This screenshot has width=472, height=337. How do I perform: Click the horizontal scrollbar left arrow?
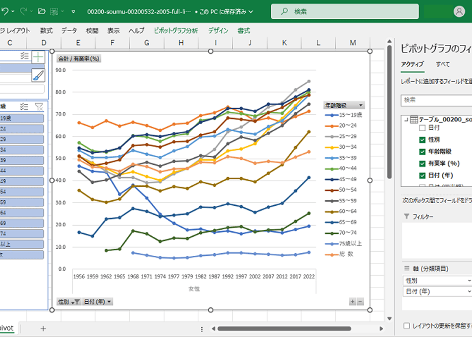pos(214,329)
